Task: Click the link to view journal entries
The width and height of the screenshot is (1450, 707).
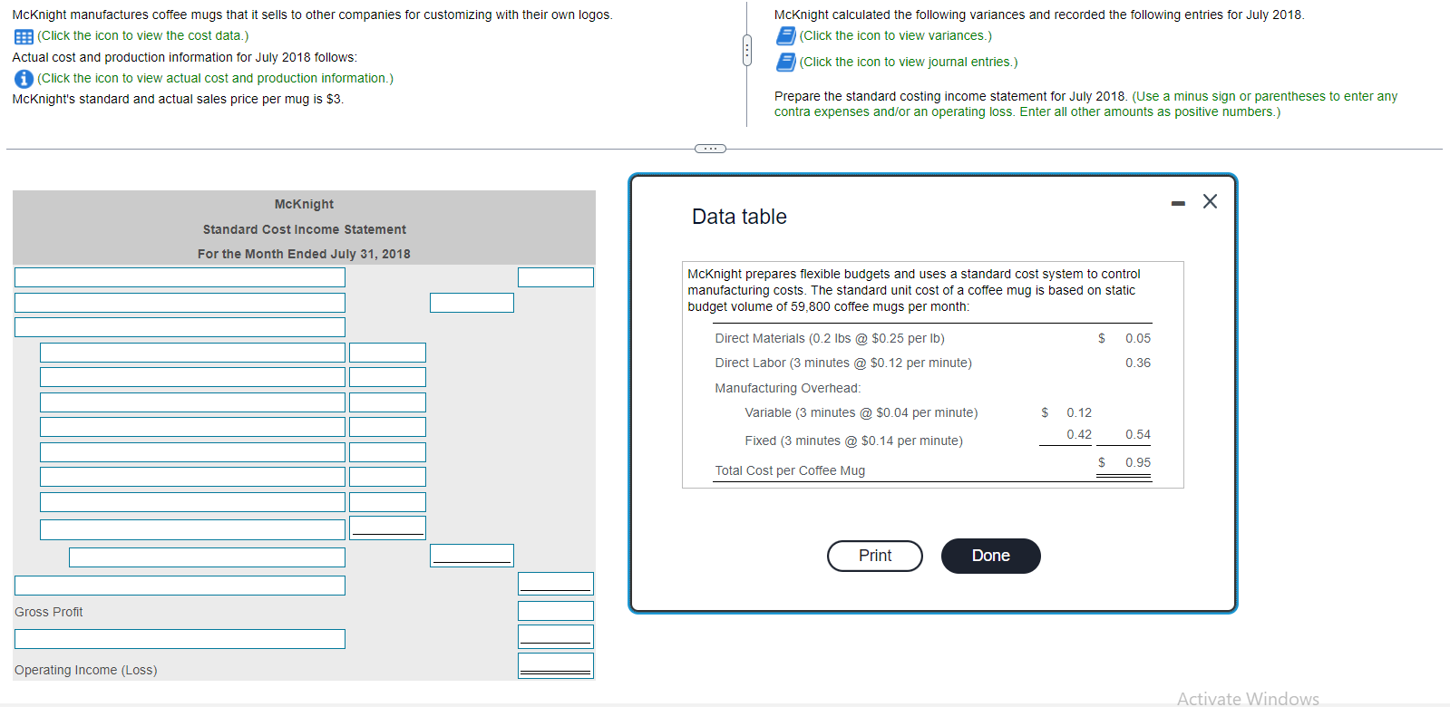Action: click(909, 62)
